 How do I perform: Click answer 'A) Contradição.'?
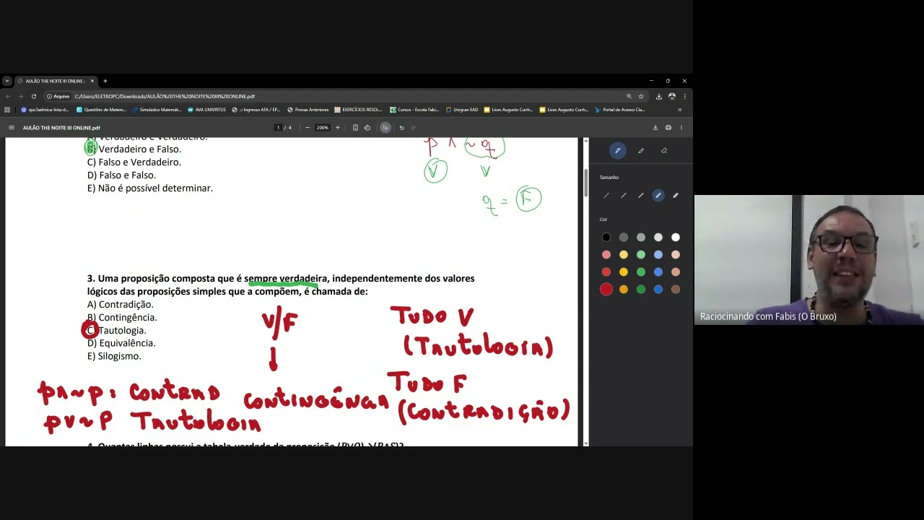(120, 304)
